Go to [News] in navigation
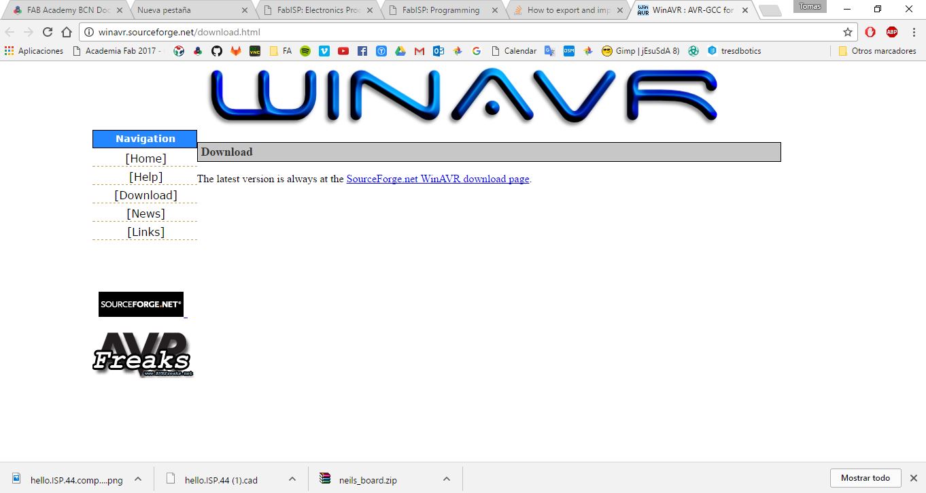This screenshot has width=926, height=493. coord(145,214)
